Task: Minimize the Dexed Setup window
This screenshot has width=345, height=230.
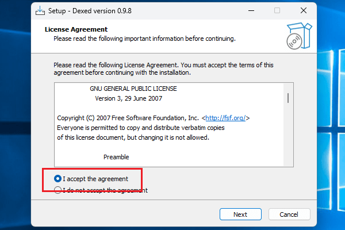Action: (251, 10)
